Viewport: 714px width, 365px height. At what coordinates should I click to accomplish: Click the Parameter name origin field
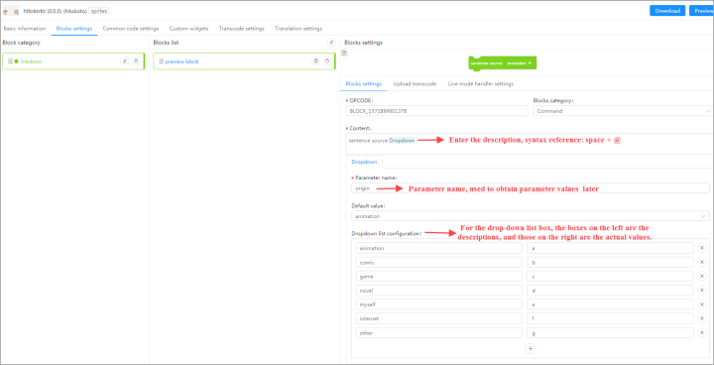531,188
